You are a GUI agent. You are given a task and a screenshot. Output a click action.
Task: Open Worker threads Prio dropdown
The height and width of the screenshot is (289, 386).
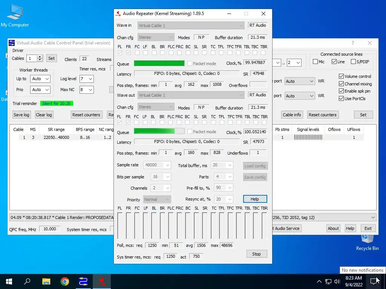click(40, 90)
